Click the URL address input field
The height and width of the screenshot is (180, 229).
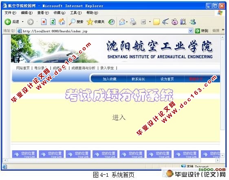click(103, 31)
